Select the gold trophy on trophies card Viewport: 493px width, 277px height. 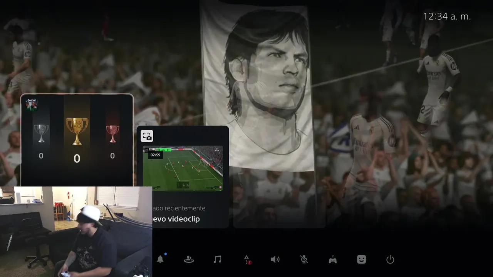tap(77, 131)
